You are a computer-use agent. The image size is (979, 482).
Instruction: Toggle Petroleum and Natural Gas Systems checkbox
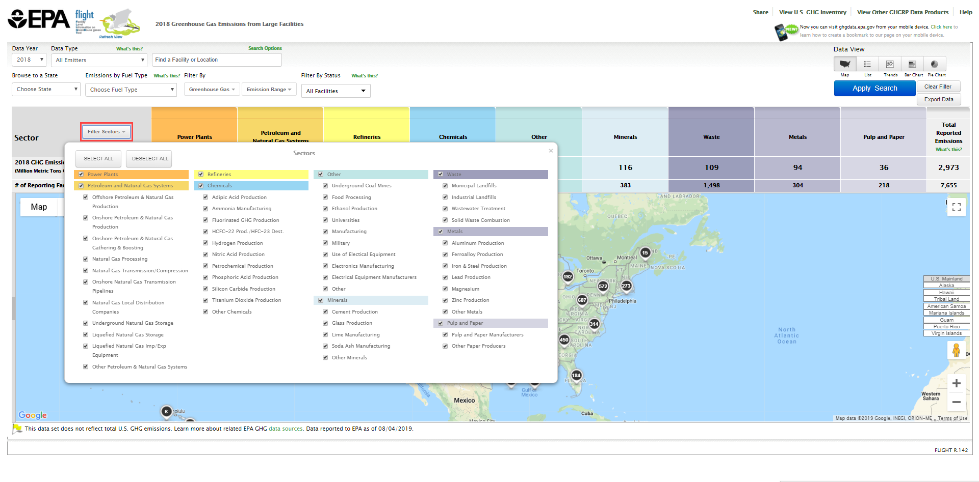(81, 186)
